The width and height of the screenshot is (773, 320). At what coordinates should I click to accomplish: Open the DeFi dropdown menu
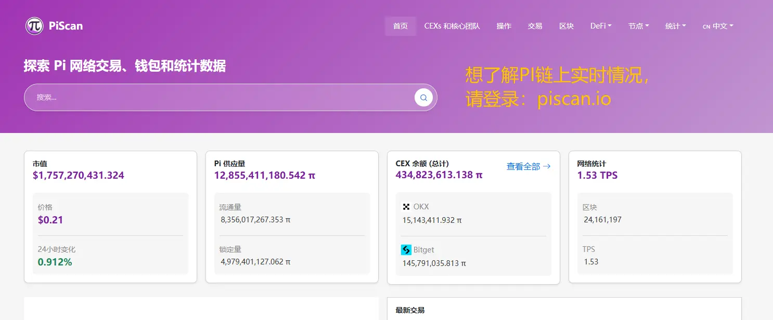[x=601, y=26]
